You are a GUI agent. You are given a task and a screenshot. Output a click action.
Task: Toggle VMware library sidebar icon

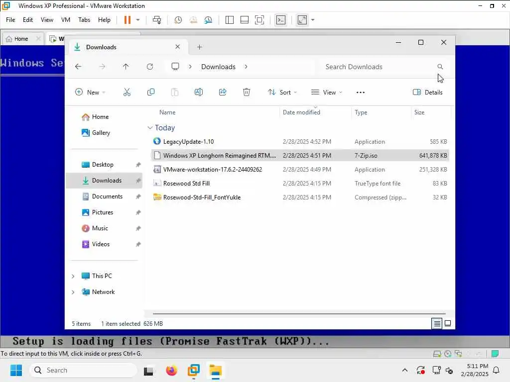(229, 20)
